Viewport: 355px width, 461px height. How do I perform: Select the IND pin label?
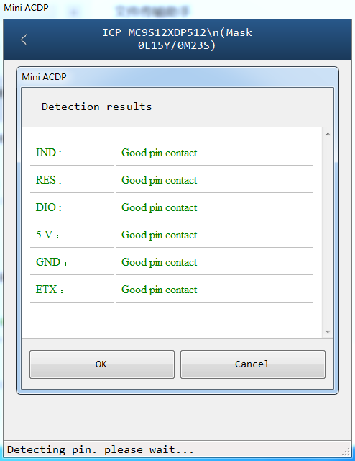[x=48, y=153]
